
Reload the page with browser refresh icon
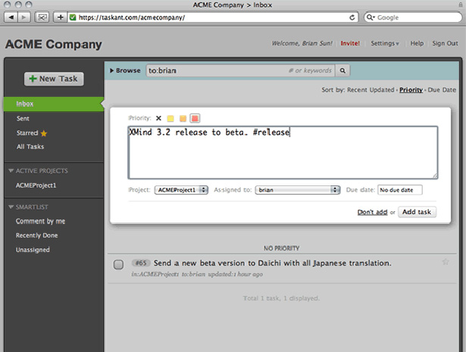[352, 17]
